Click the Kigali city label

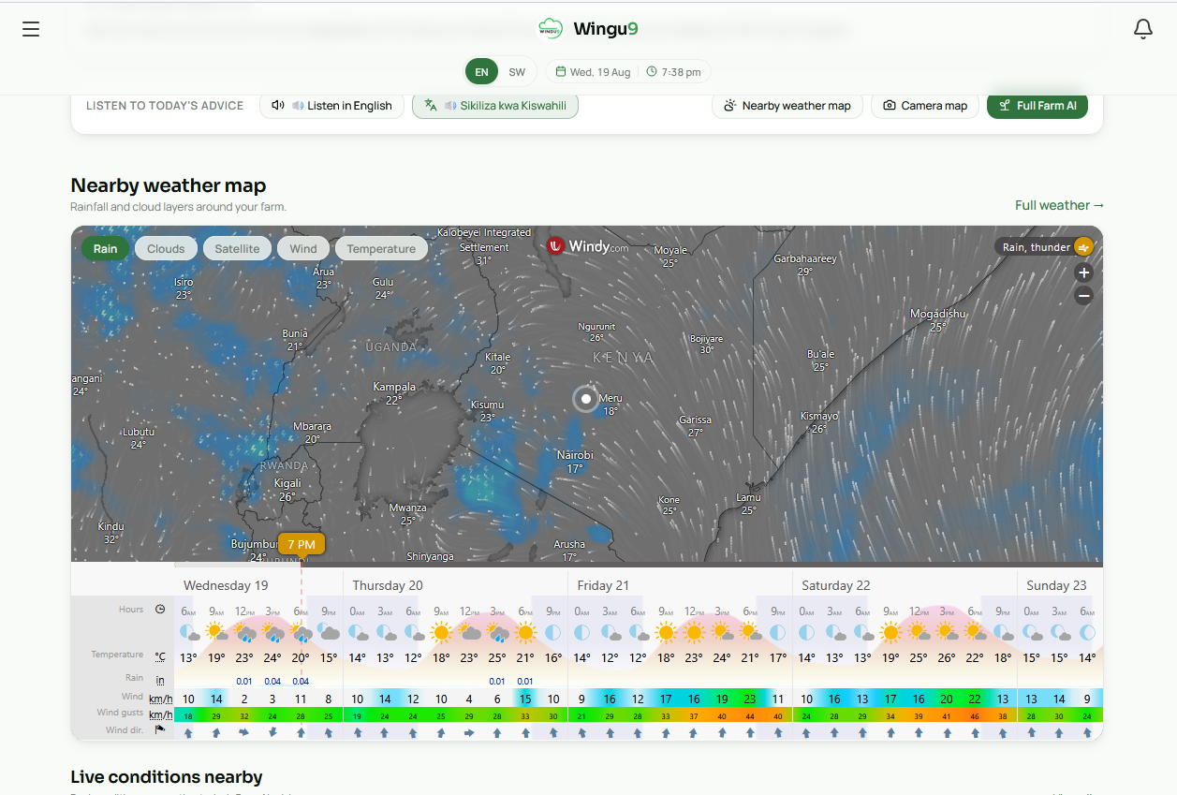coord(287,483)
